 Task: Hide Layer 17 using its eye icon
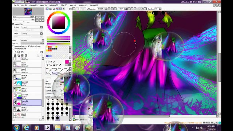point(15,88)
